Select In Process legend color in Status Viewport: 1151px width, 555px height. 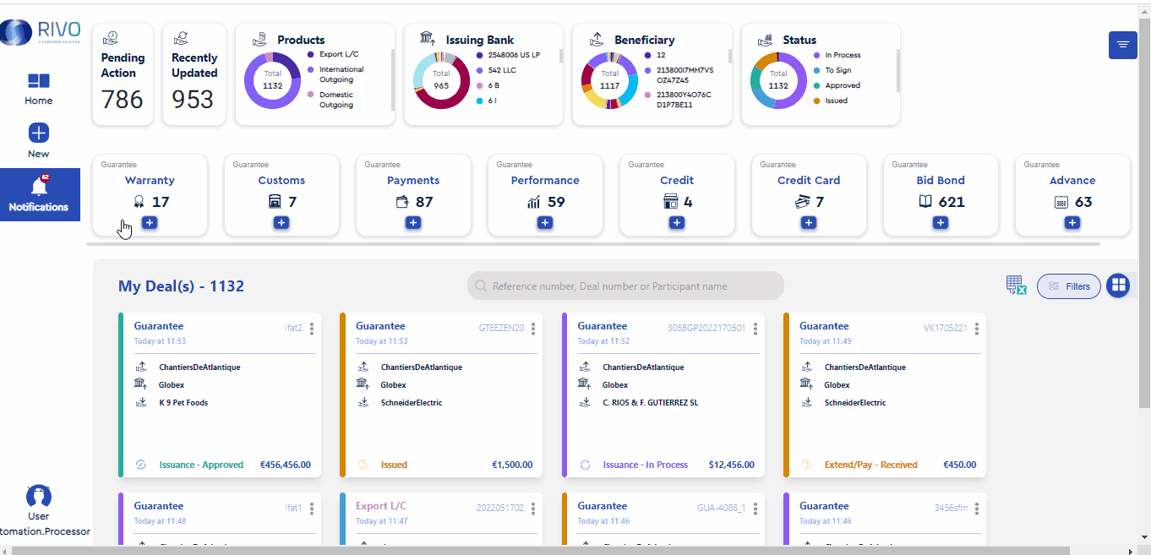point(816,55)
